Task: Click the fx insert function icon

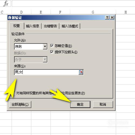Action: pyautogui.click(x=6, y=4)
